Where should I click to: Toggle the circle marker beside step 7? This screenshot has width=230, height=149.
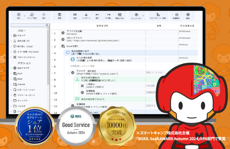pos(52,73)
